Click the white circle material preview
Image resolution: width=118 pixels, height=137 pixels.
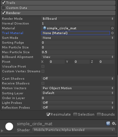click(x=9, y=126)
